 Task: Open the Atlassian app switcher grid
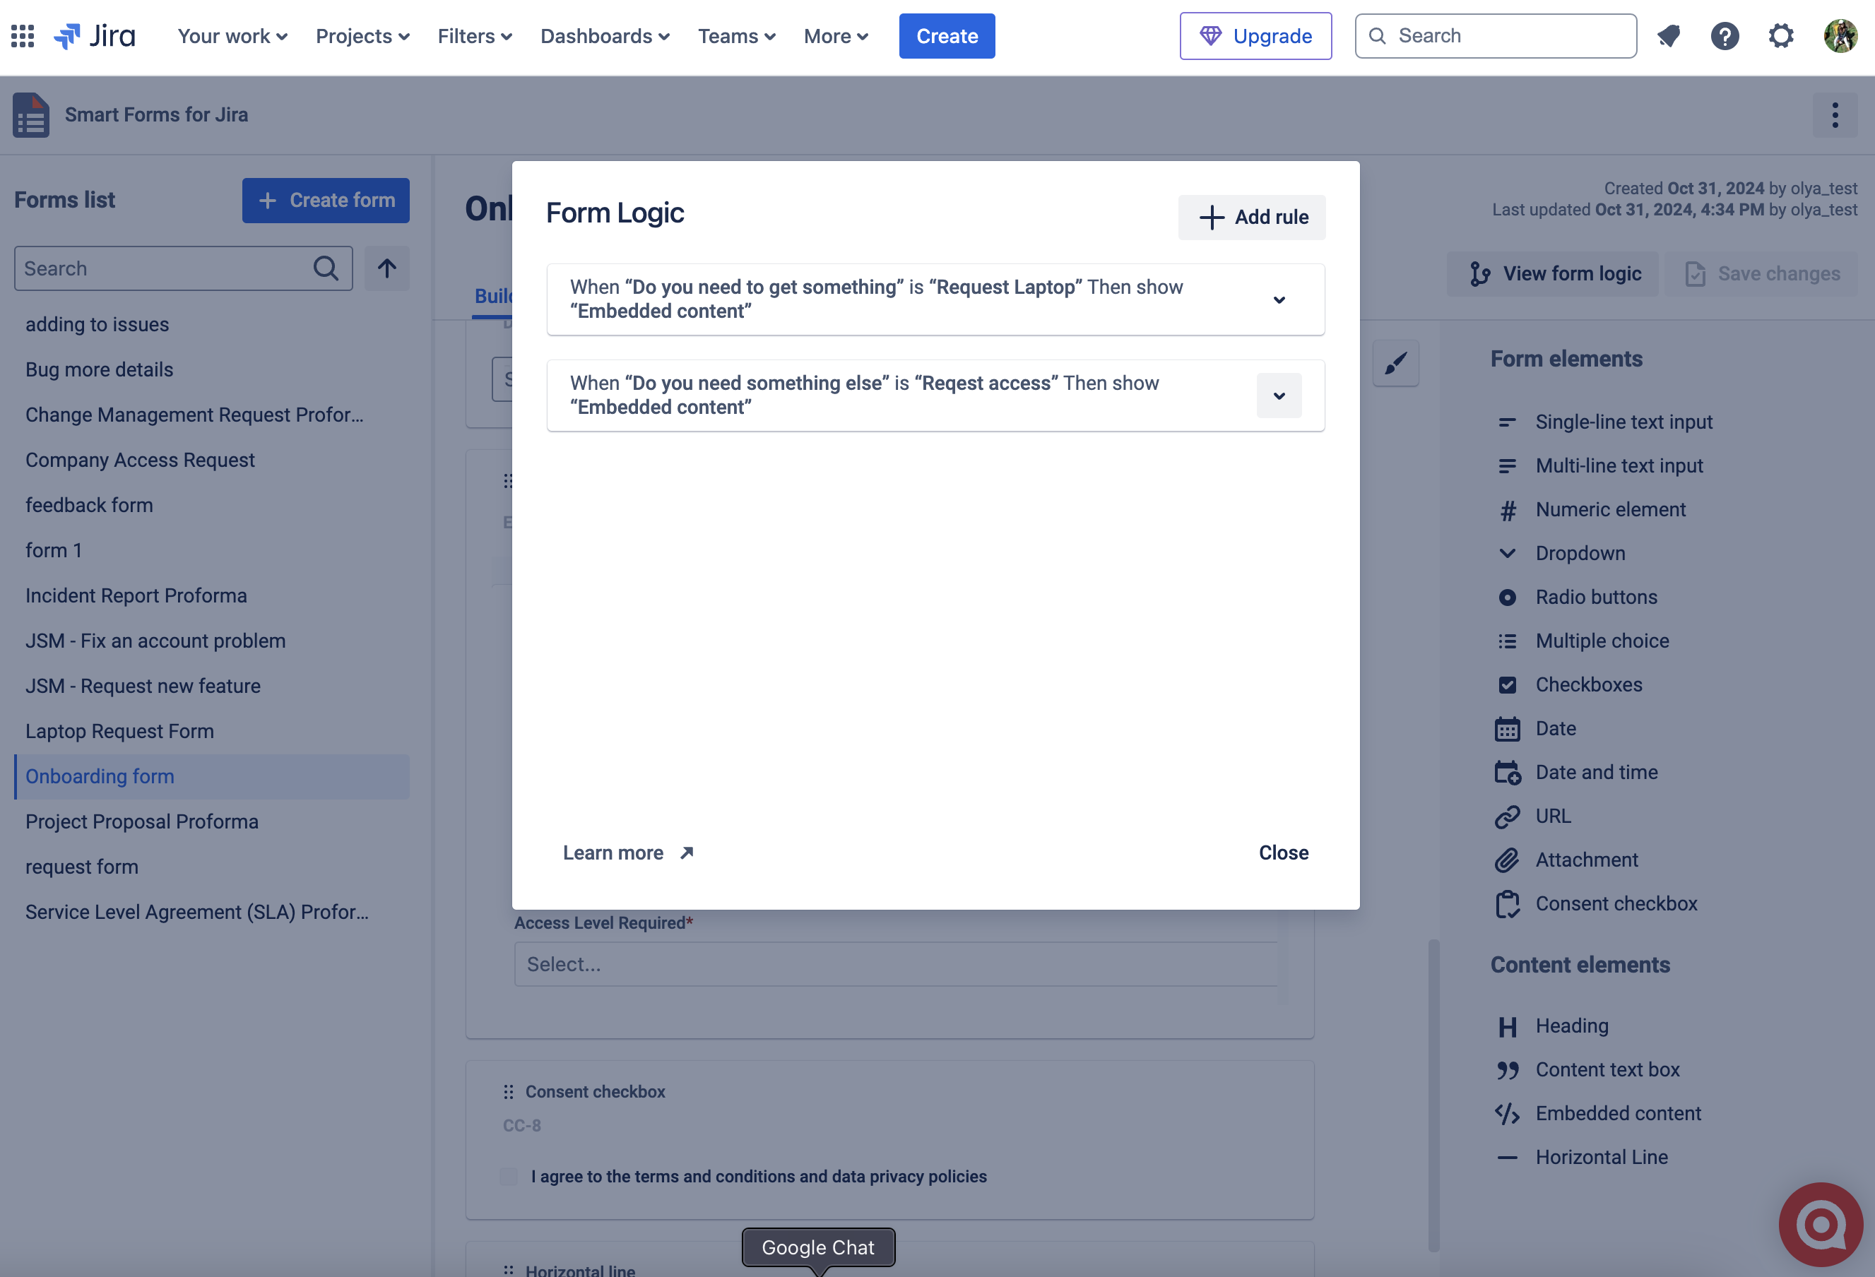coord(23,35)
